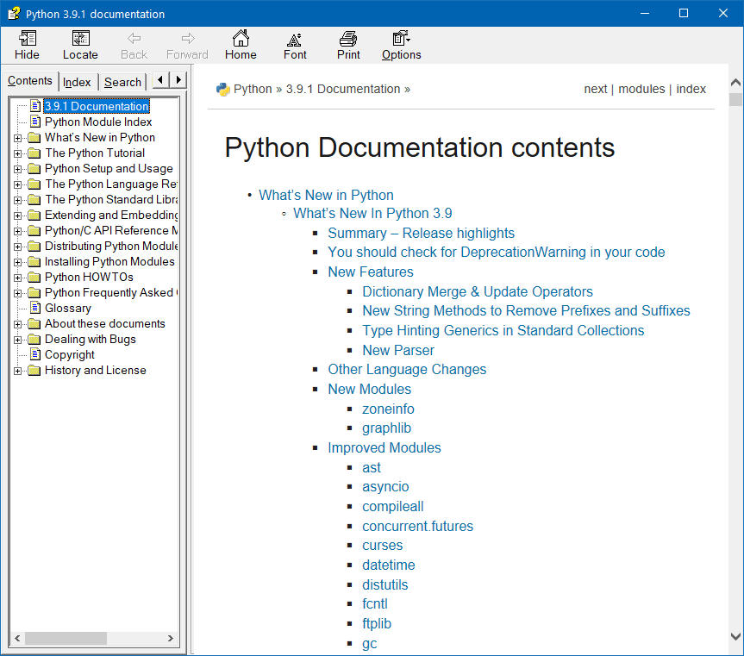744x656 pixels.
Task: Click folder icon of Distributing Python Modules
Action: point(34,247)
